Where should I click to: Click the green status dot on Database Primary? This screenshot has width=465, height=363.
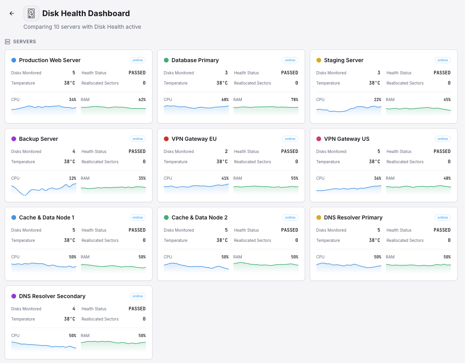[x=167, y=60]
